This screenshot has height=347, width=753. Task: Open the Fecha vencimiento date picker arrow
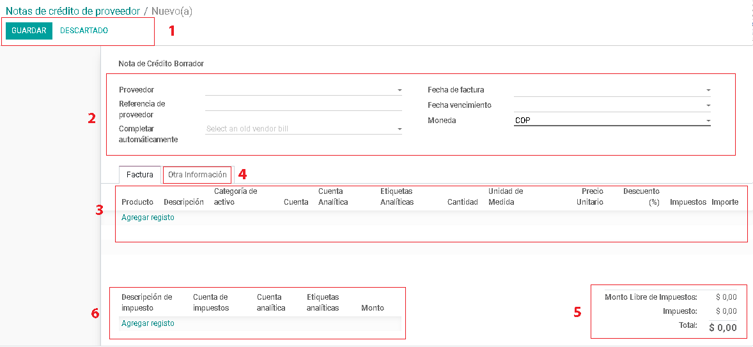708,105
